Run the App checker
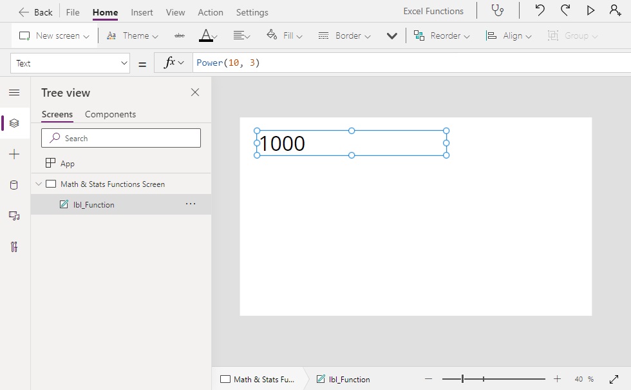Screen dimensions: 631x390 (497, 11)
